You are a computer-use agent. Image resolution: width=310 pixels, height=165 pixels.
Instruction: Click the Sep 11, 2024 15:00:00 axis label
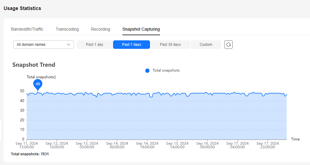click(27, 145)
